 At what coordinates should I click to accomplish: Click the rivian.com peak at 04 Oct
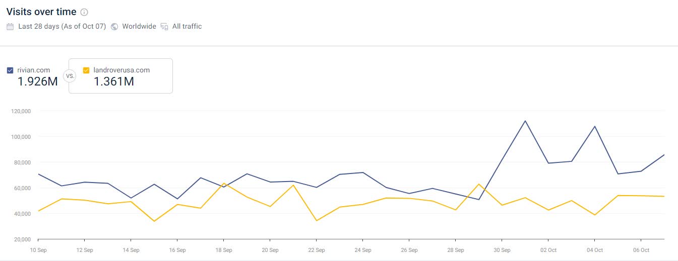[x=595, y=126]
